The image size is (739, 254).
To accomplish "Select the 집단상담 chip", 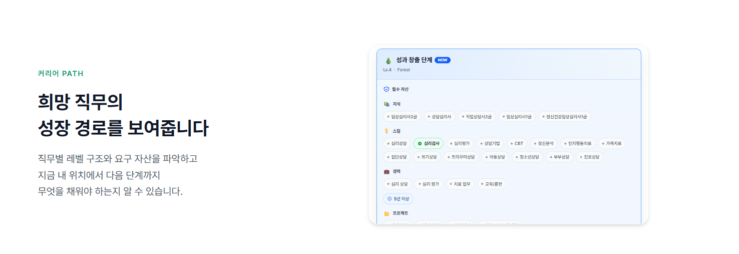I will 397,157.
